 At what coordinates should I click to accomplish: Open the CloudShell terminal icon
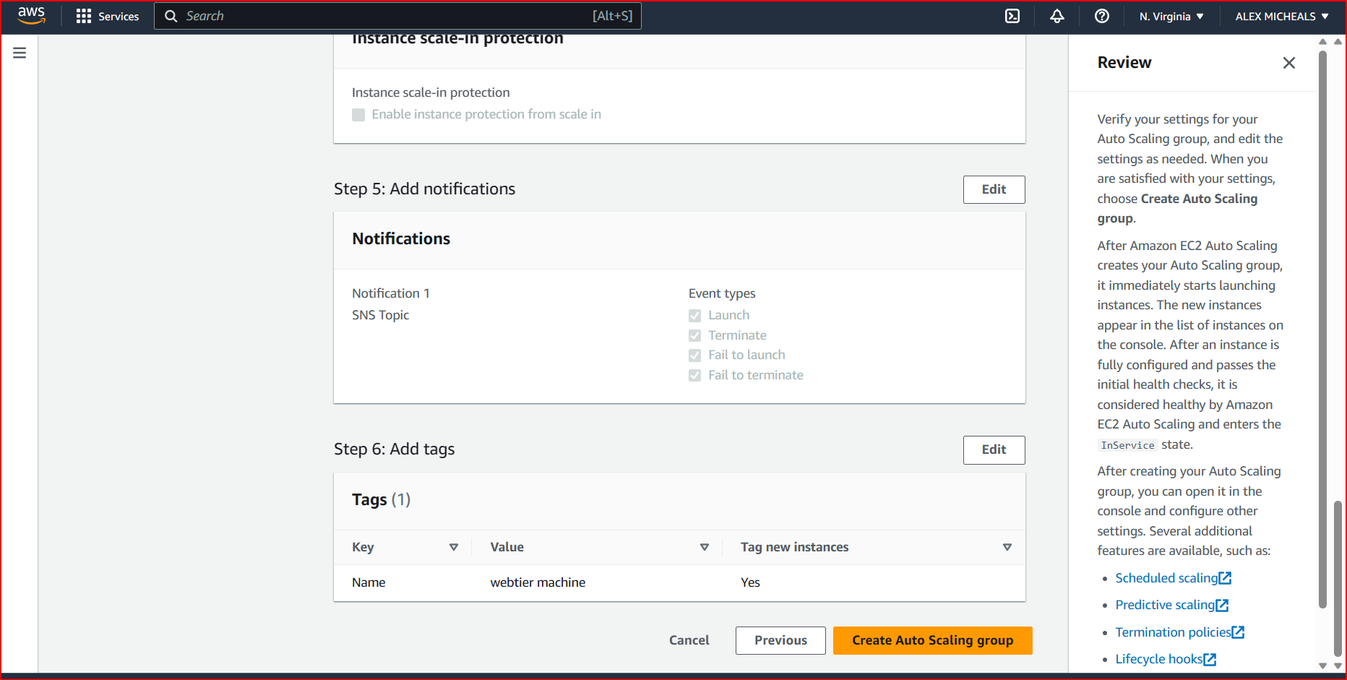1012,16
